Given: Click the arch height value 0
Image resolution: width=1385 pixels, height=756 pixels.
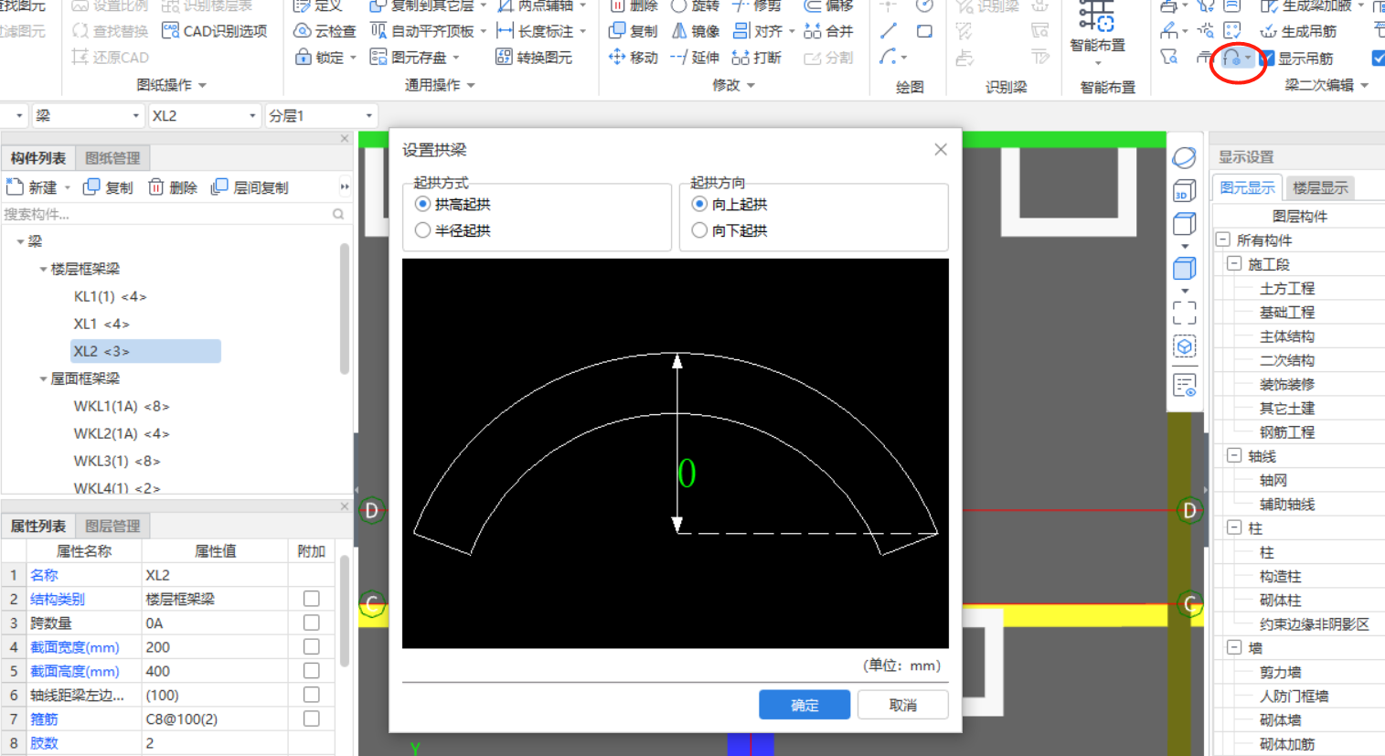Looking at the screenshot, I should (x=687, y=473).
